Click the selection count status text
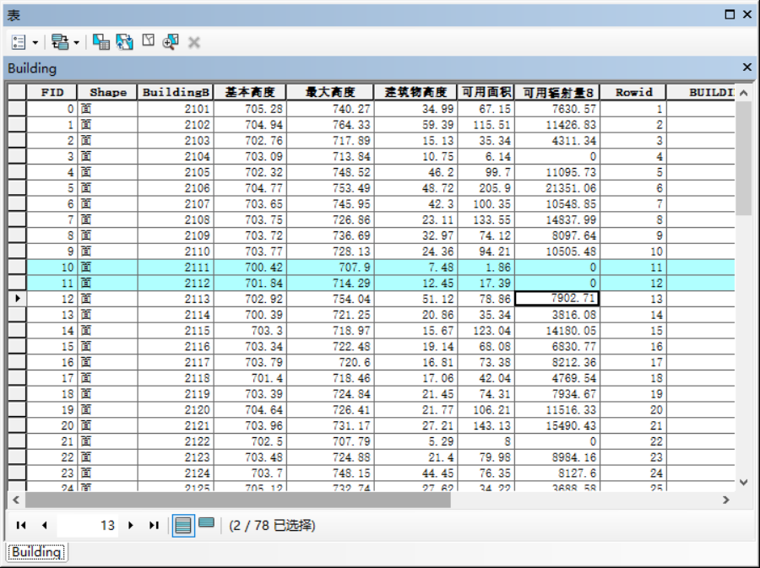This screenshot has height=568, width=760. coord(272,526)
